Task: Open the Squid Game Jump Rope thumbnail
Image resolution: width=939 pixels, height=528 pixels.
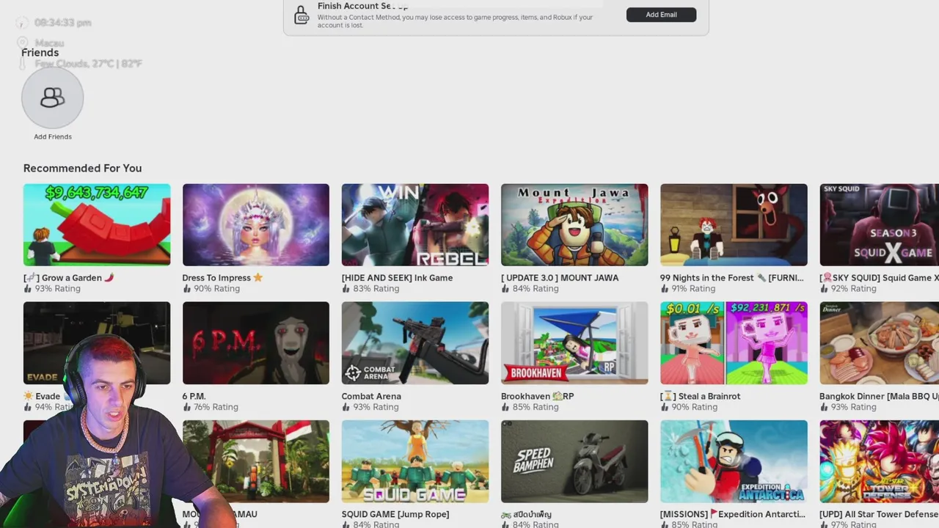Action: pyautogui.click(x=415, y=461)
